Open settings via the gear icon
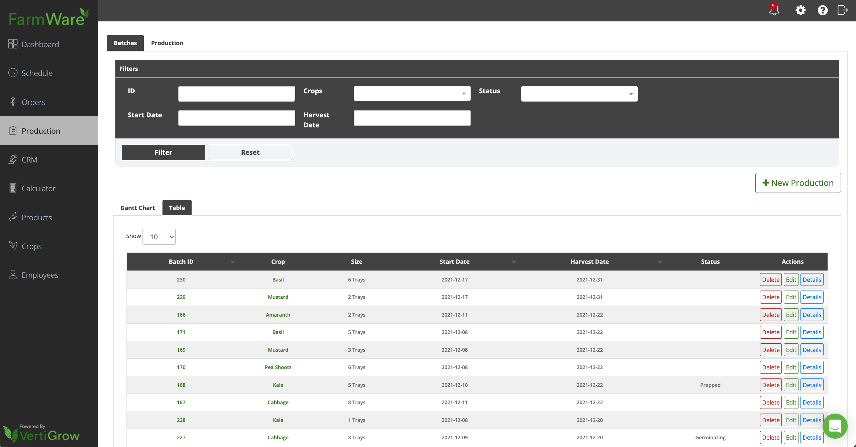 tap(800, 10)
